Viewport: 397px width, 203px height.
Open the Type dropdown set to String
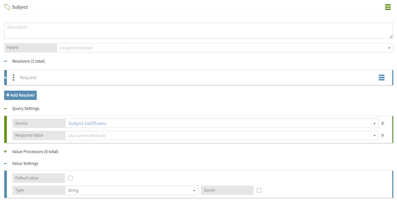(131, 190)
